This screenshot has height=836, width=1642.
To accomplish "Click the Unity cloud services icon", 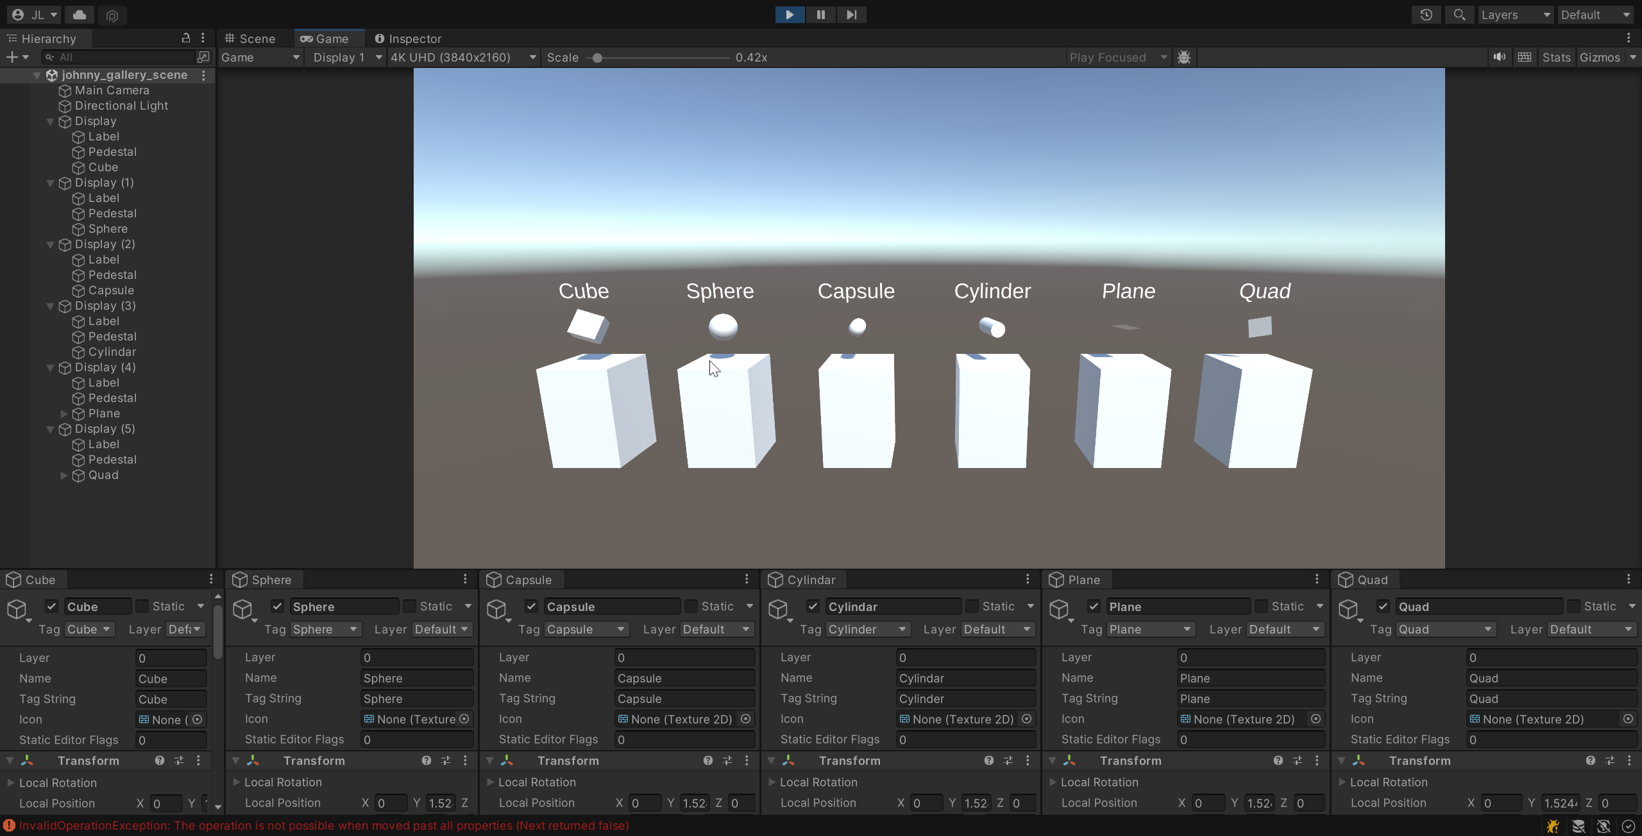I will pos(79,15).
